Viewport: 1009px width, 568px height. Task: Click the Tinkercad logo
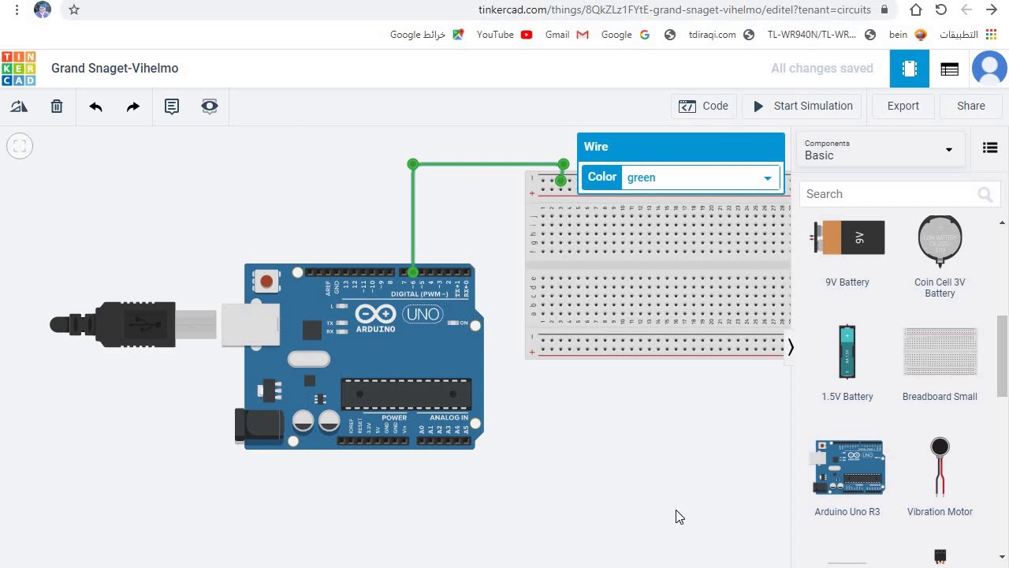[18, 69]
